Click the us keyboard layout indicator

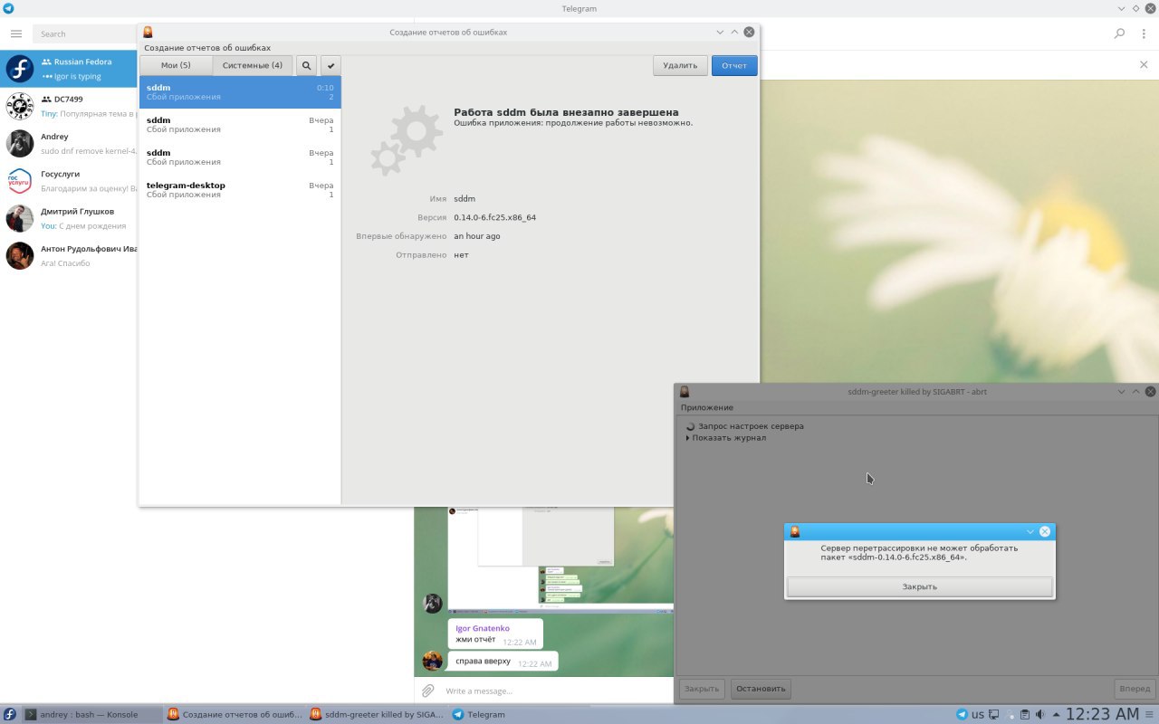point(978,714)
